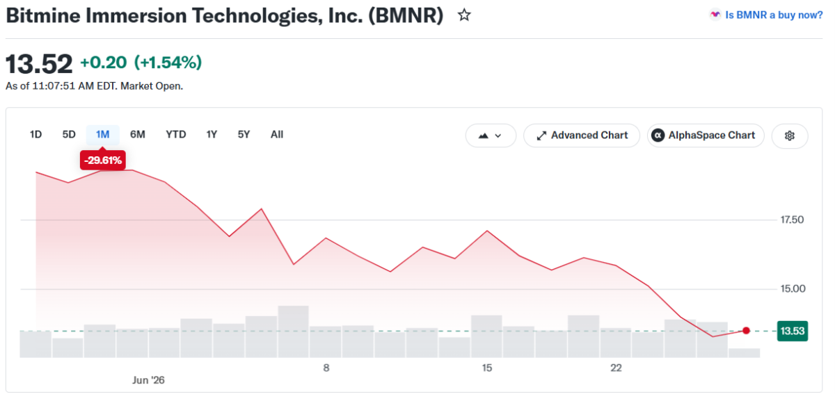Image resolution: width=835 pixels, height=394 pixels.
Task: Switch chart to 1Y range
Action: [212, 135]
